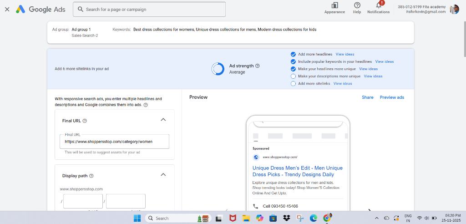Click help icon beside responsive search ads text
The height and width of the screenshot is (224, 466).
click(x=146, y=105)
